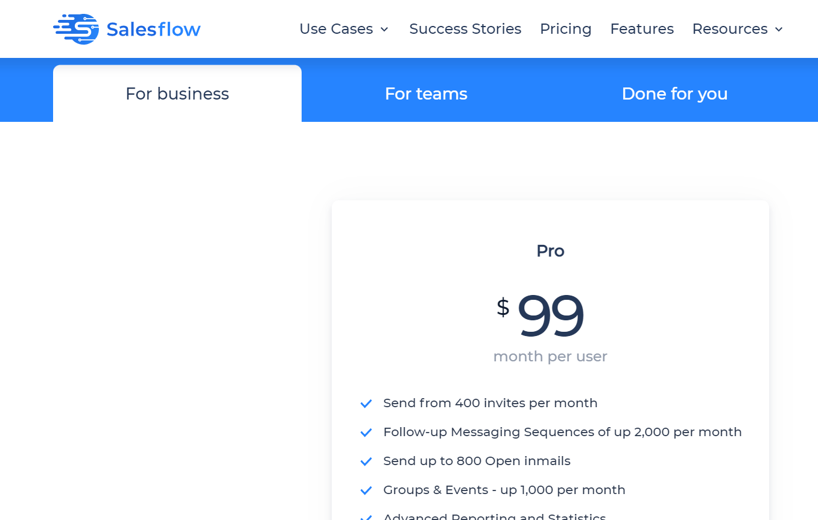Click the Salesflow wordmark text

(152, 28)
